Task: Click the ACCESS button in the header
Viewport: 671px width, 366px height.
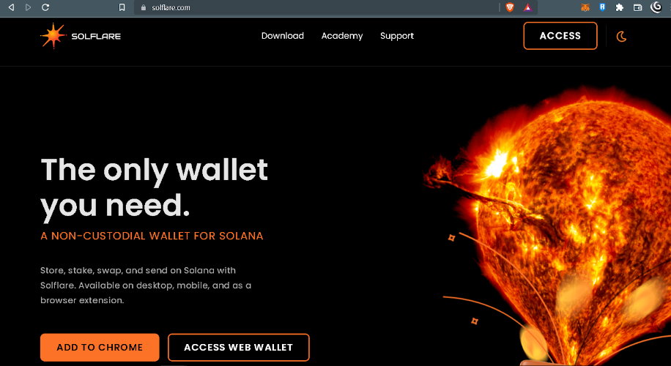Action: pos(560,36)
